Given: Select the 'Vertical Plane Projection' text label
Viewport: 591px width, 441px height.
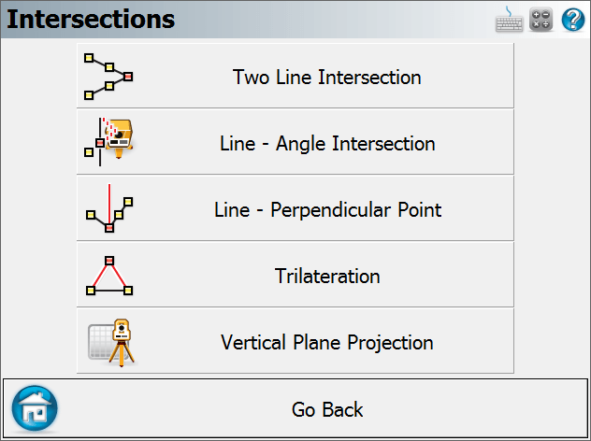Looking at the screenshot, I should tap(327, 343).
